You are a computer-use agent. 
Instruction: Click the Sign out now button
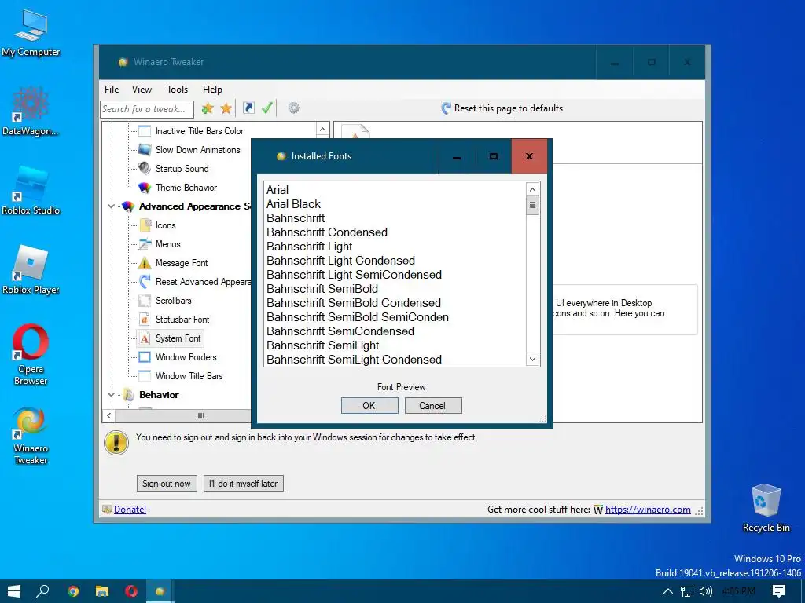pyautogui.click(x=167, y=484)
